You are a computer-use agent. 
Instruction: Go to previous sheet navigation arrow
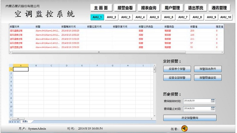pos(13,122)
